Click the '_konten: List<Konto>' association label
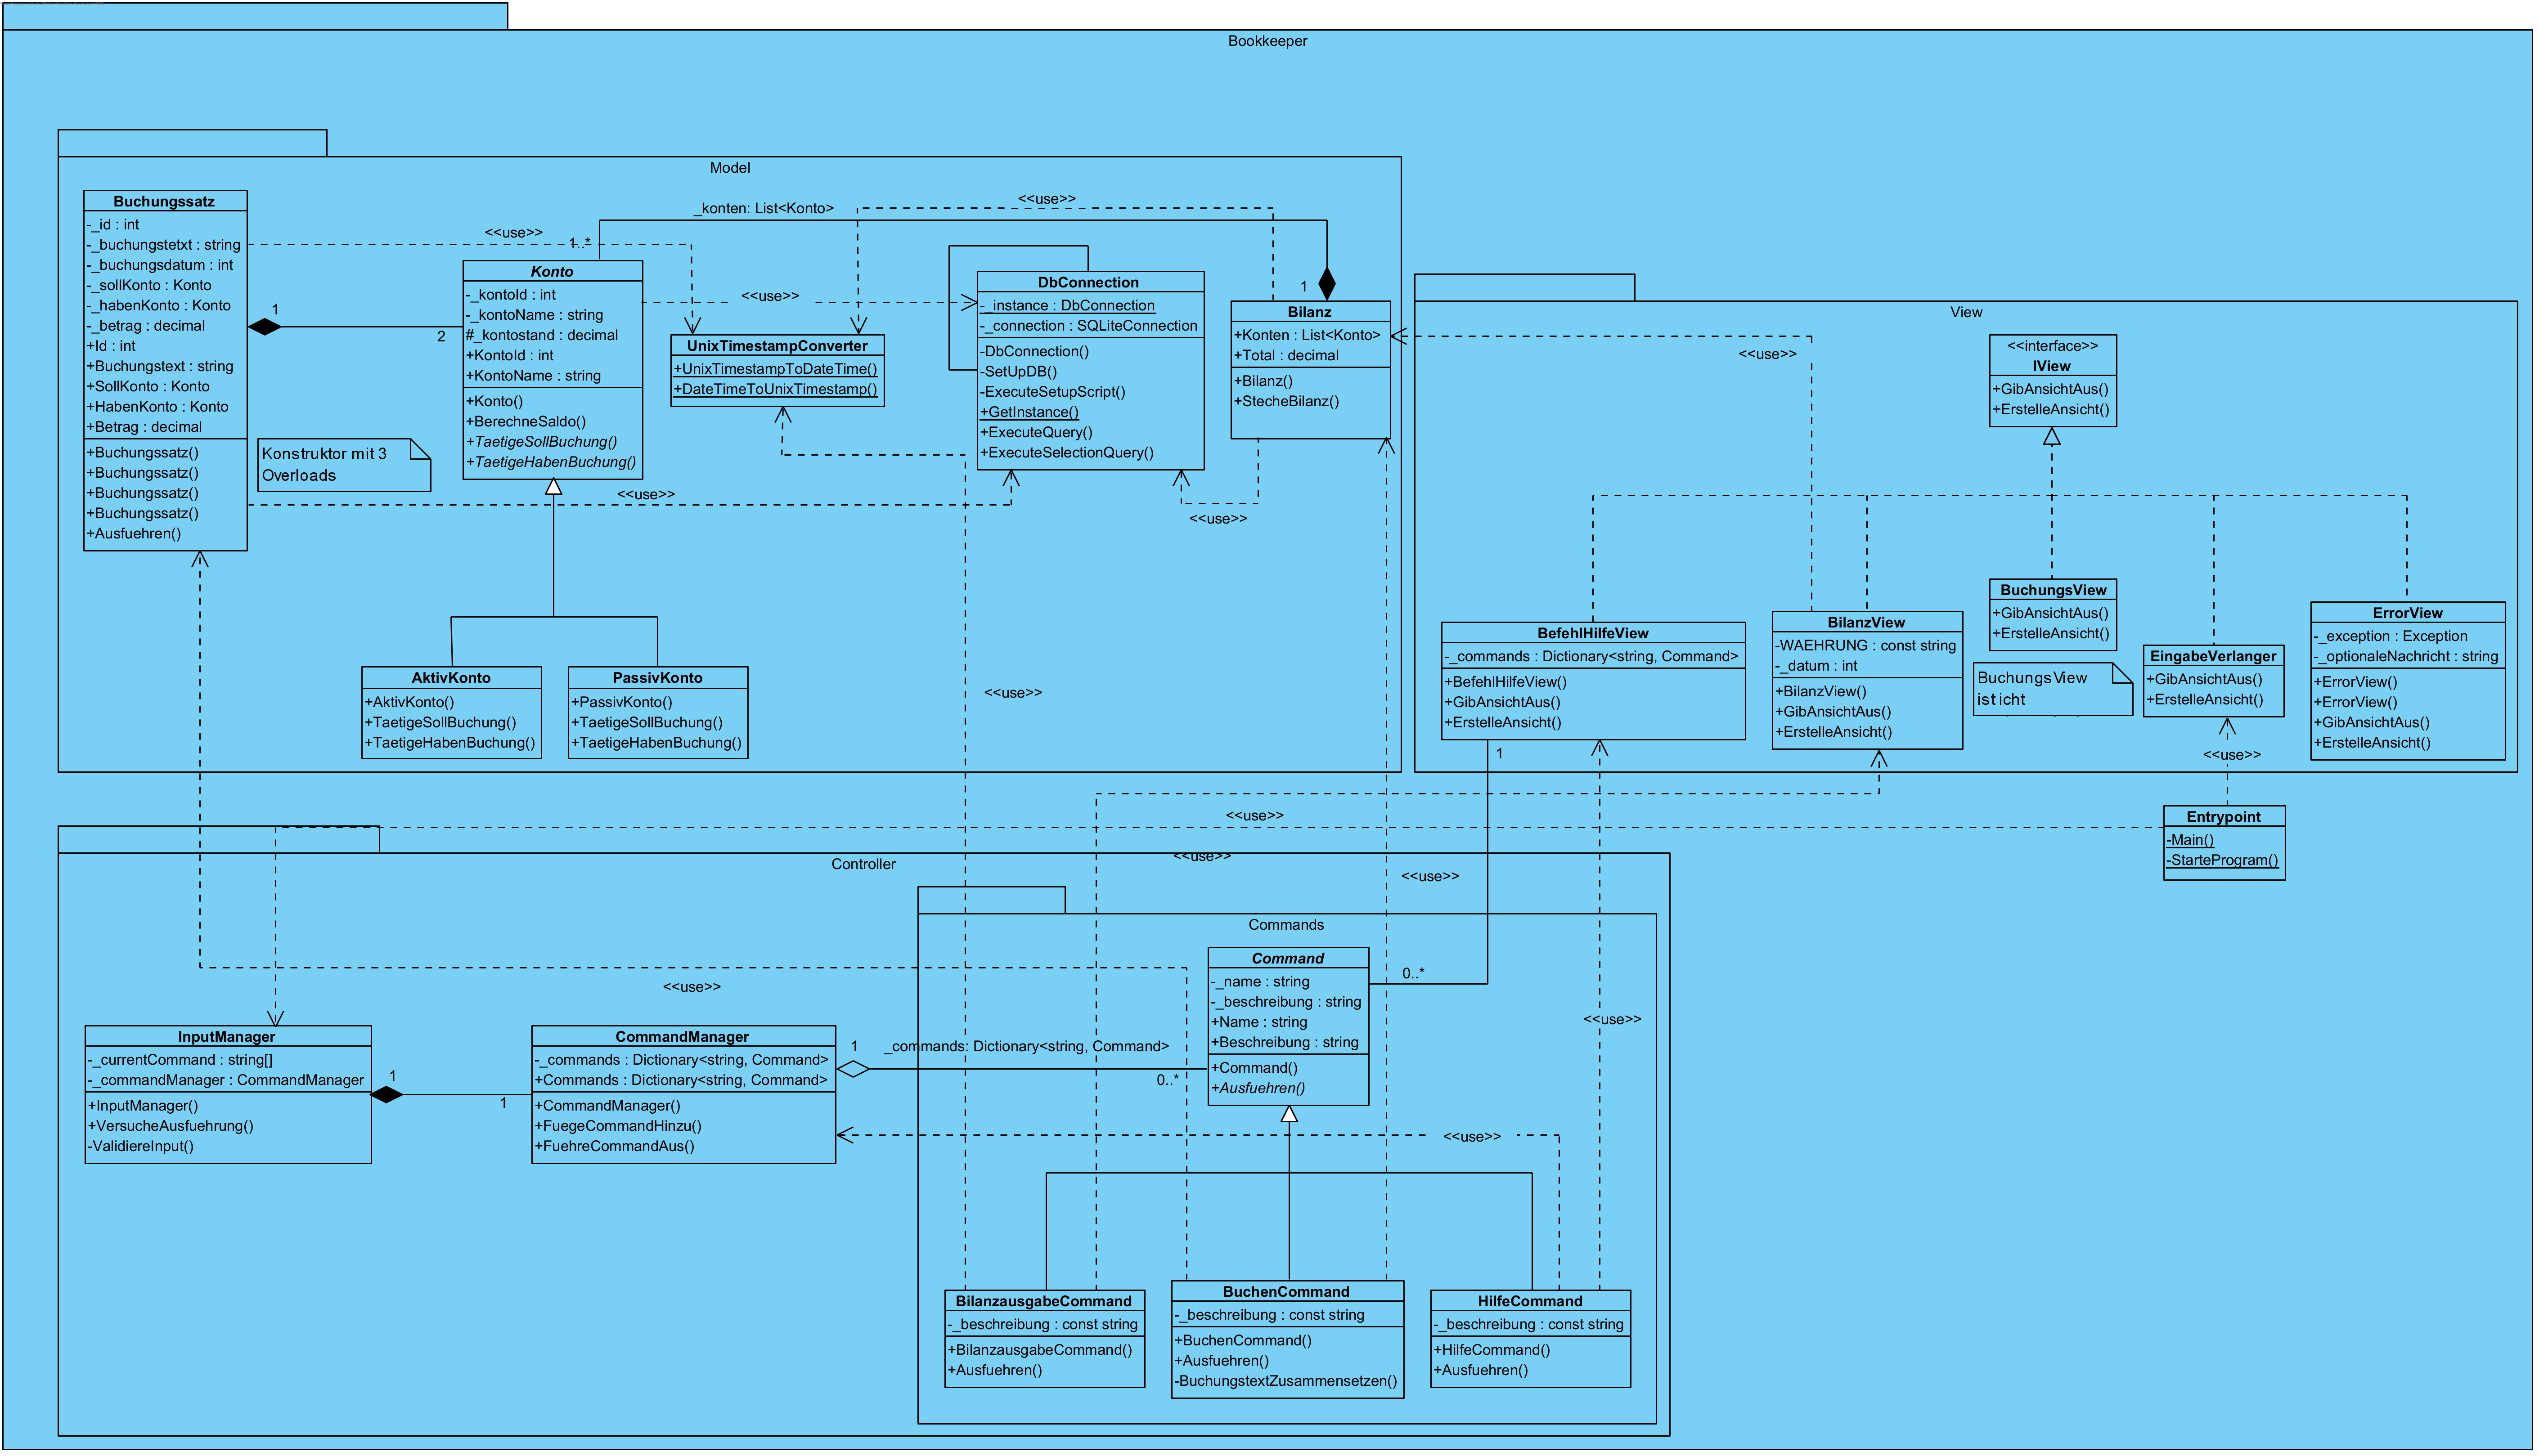Image resolution: width=2539 pixels, height=1456 pixels. pos(764,209)
